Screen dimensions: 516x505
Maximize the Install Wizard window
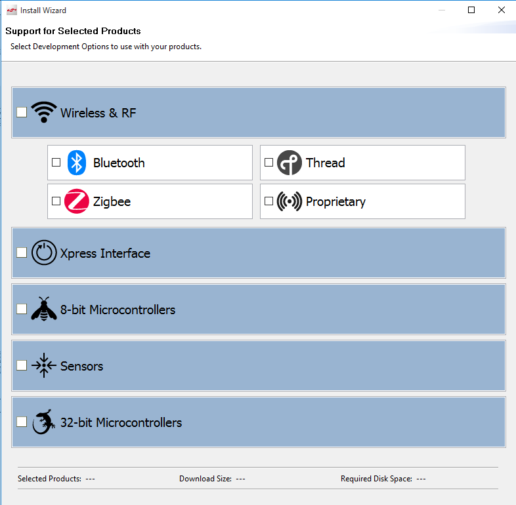(x=471, y=10)
